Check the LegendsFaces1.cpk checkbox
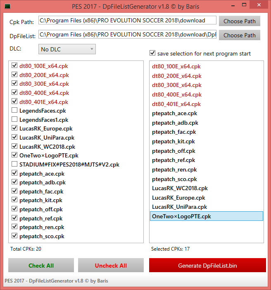The width and height of the screenshot is (271, 290). tap(14, 119)
